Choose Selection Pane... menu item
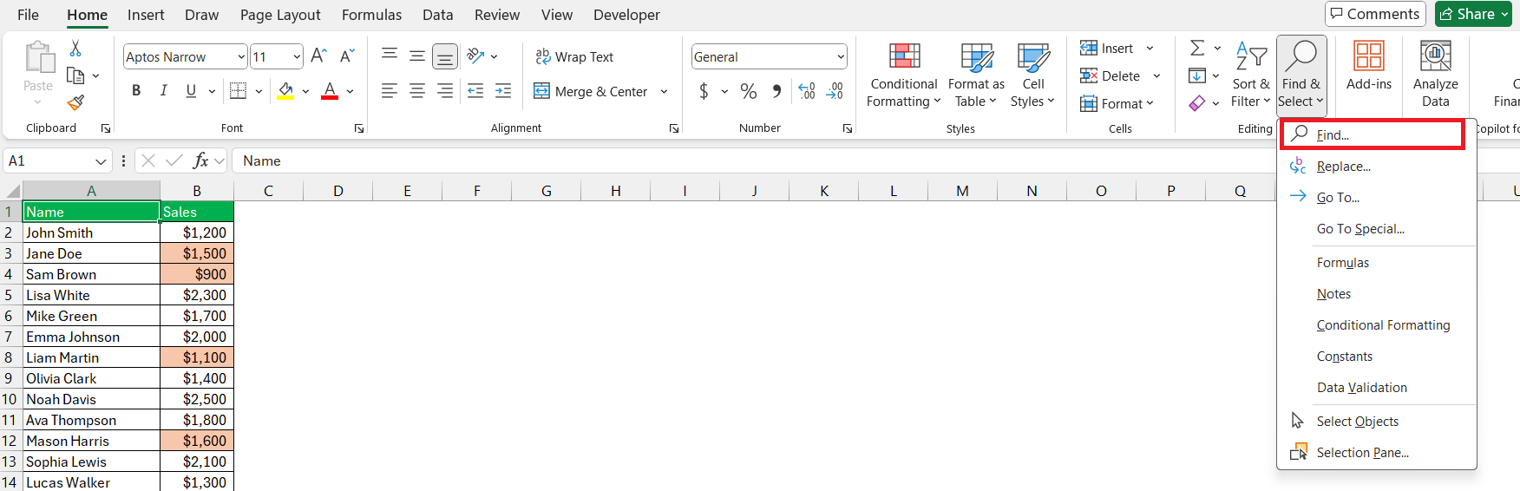Screen dimensions: 1520x491 coord(1376,453)
